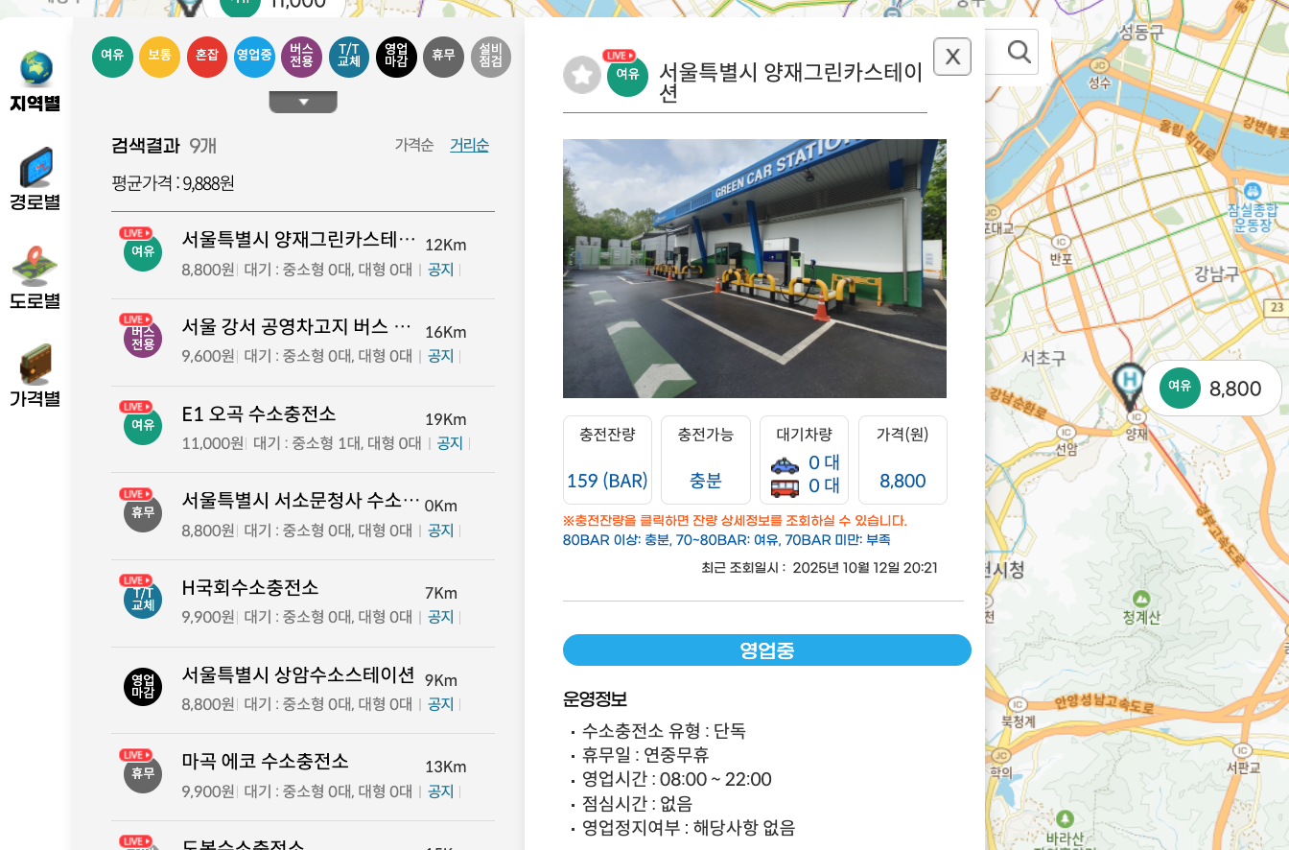Click 휴무 badge of 서소문청사 row
The image size is (1289, 850).
point(142,512)
